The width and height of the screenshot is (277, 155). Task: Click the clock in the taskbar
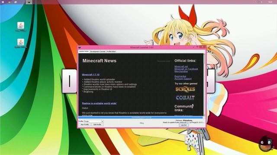point(270,2)
